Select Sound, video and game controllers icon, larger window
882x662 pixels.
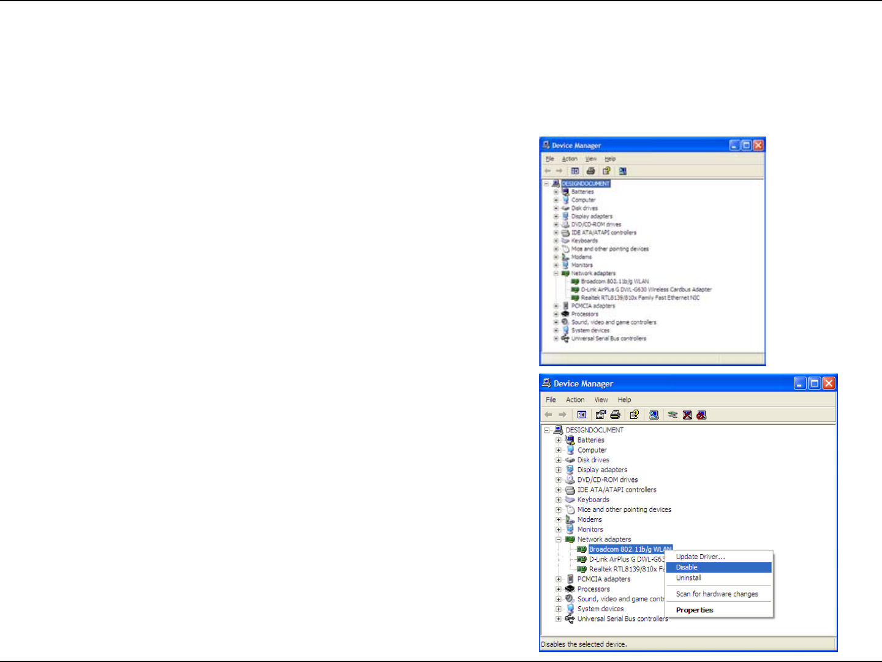click(x=570, y=598)
